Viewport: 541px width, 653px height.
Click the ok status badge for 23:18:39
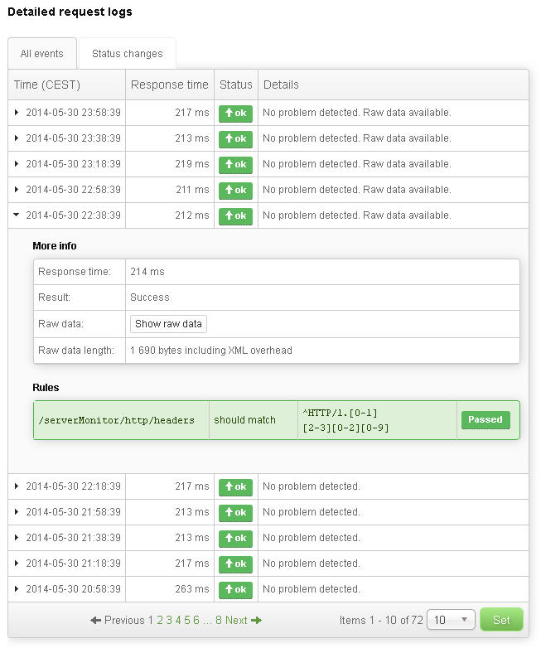pos(235,165)
